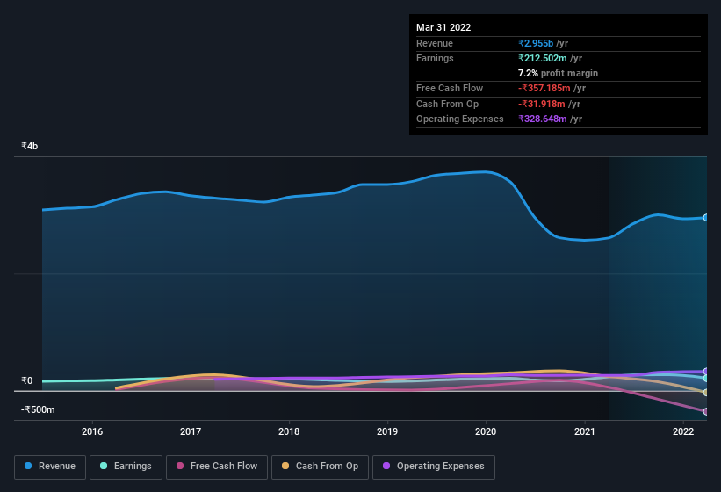Select the Cash From Op orange endpoint marker
Viewport: 721px width, 492px height.
[705, 393]
